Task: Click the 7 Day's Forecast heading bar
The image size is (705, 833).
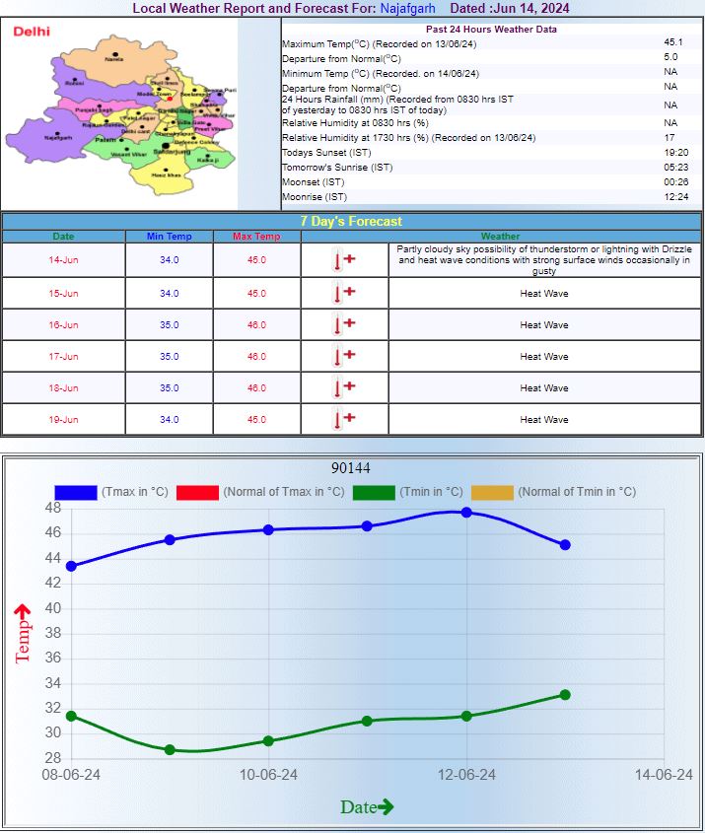Action: (351, 222)
